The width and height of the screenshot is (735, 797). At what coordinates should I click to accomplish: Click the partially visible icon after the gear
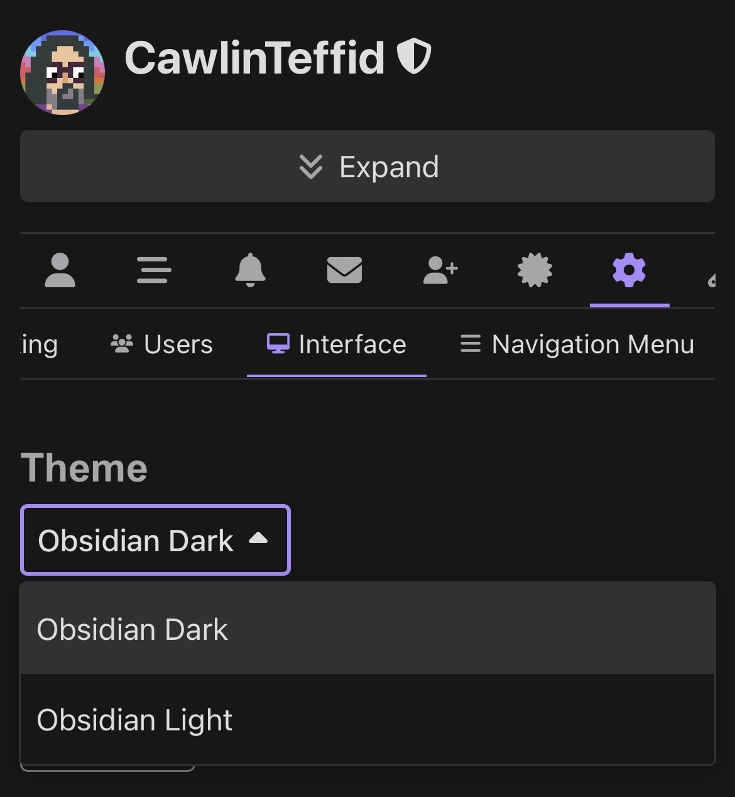coord(712,280)
